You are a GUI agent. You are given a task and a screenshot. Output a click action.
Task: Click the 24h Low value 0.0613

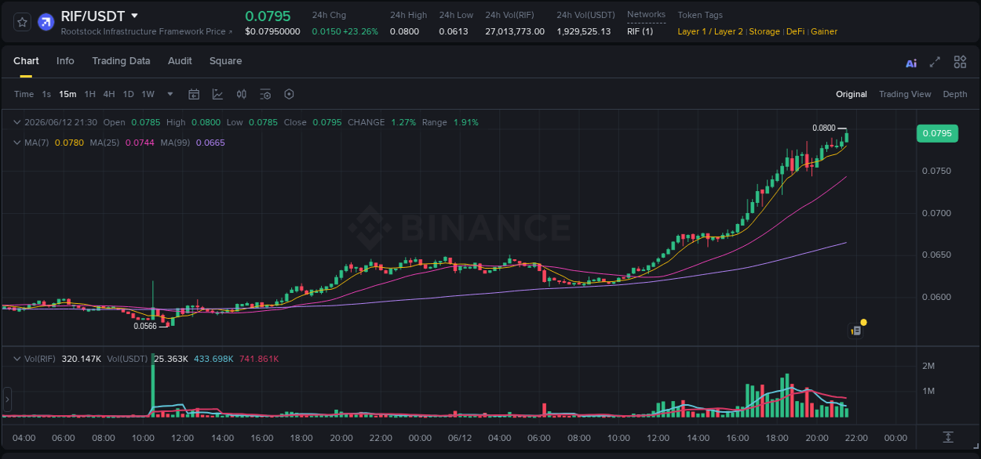tap(453, 31)
